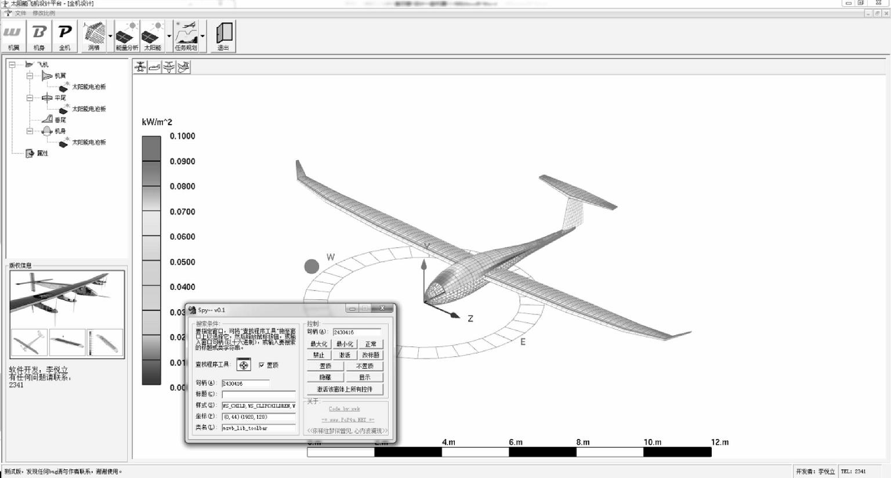Focus the 类名 class name field
The width and height of the screenshot is (891, 478).
coord(259,428)
